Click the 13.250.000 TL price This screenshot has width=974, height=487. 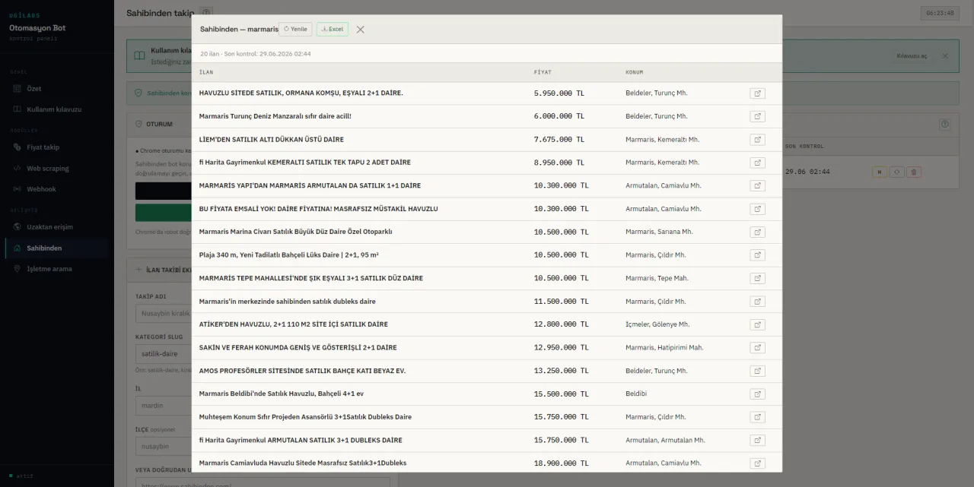coord(562,371)
